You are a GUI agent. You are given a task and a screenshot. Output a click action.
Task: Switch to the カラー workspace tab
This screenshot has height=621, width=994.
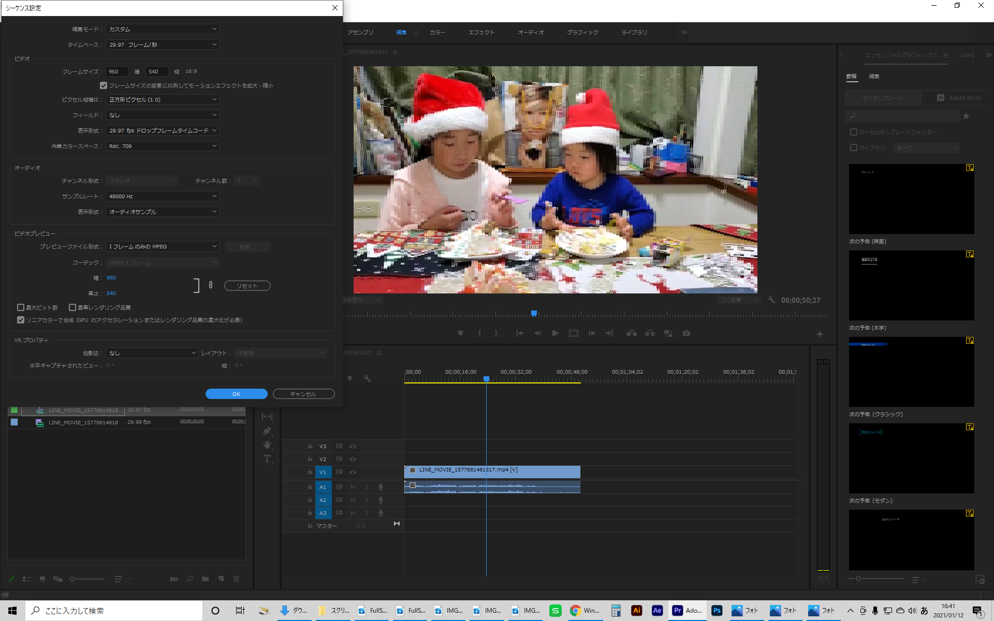(x=437, y=32)
